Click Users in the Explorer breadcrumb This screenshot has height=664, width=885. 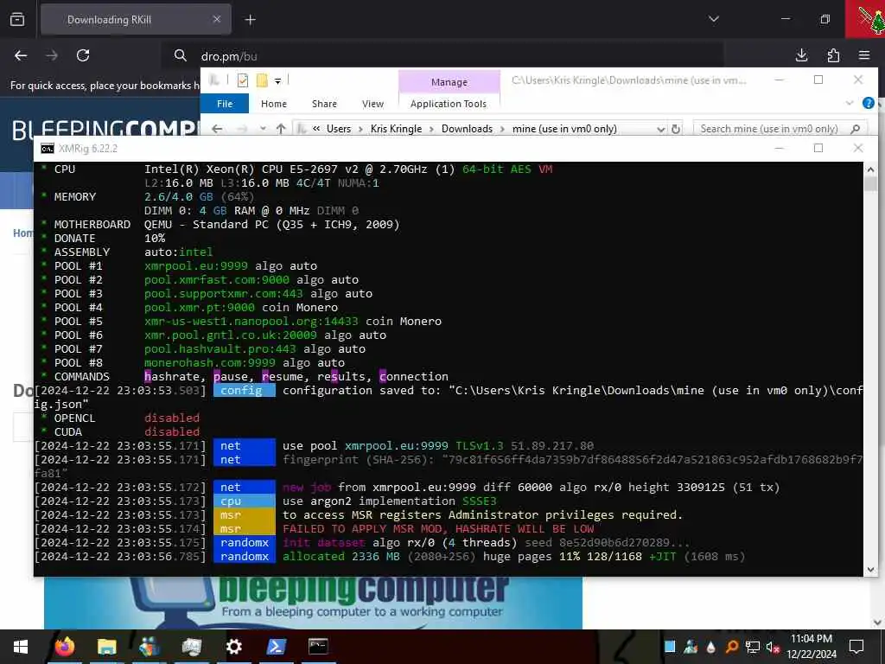[339, 129]
